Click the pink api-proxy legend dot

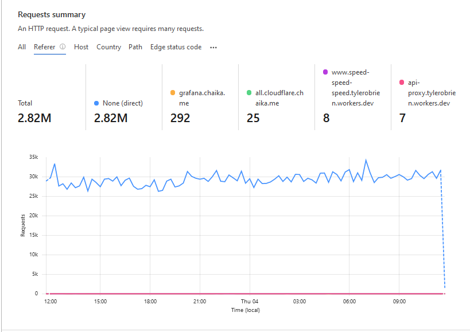(x=401, y=83)
